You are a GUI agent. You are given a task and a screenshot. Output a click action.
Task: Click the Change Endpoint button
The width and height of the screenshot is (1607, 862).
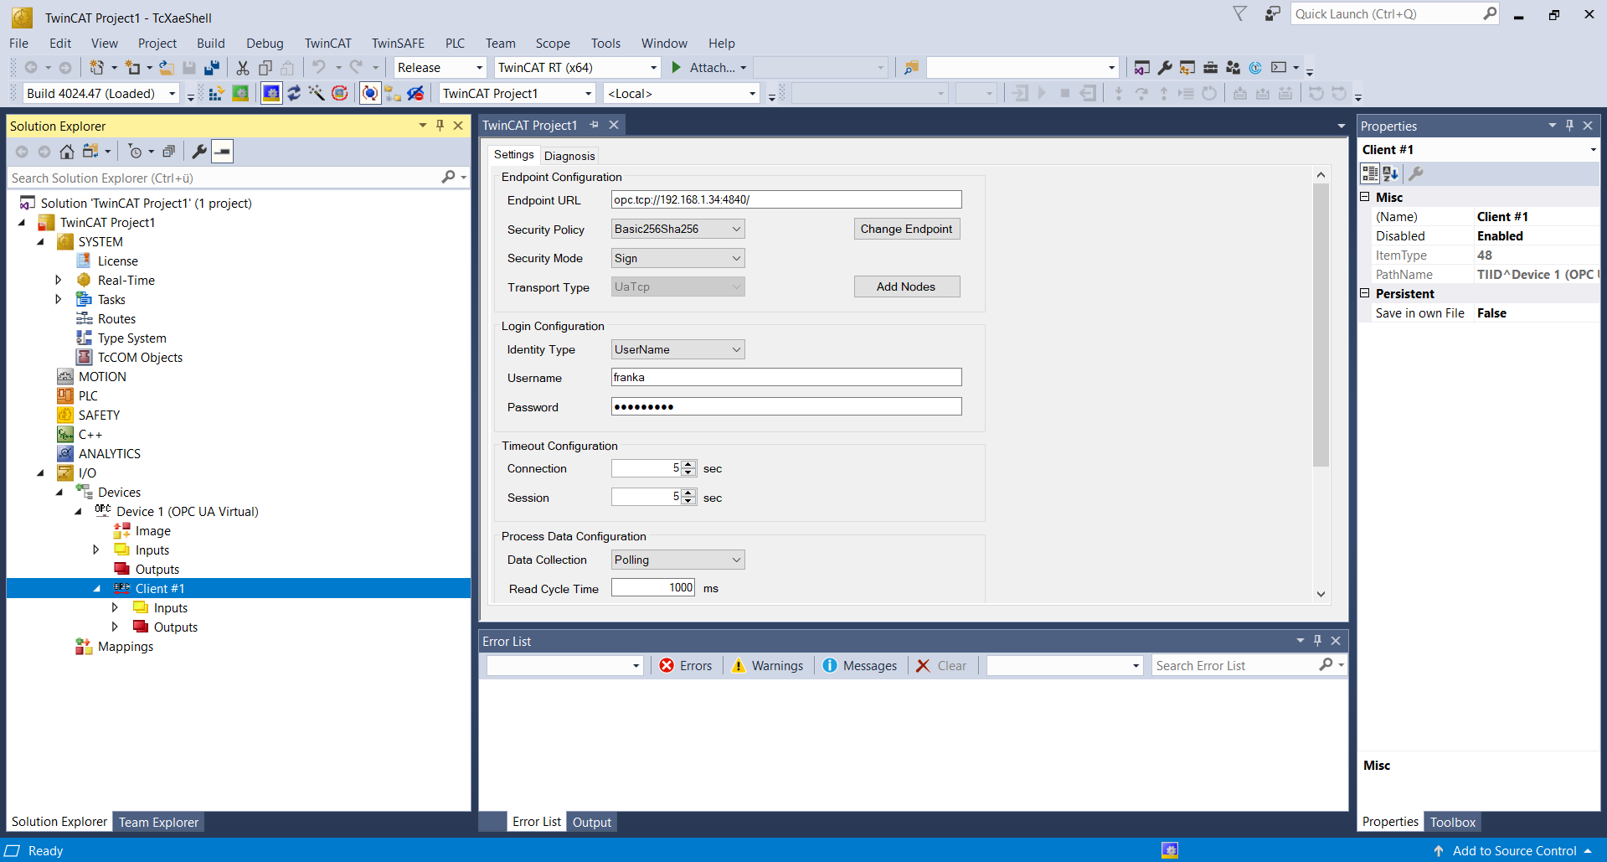(906, 230)
